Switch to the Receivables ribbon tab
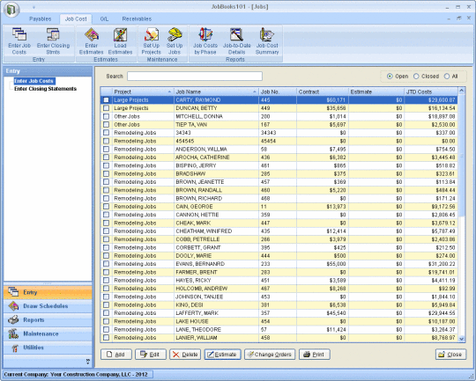The width and height of the screenshot is (476, 381). click(137, 18)
